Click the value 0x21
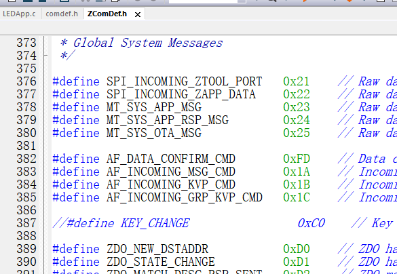The width and height of the screenshot is (397, 274). 297,81
